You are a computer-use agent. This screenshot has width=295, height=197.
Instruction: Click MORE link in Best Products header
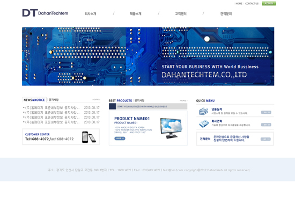click(183, 100)
